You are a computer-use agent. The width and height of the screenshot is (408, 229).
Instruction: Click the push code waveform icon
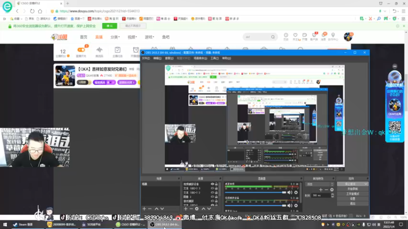(99, 52)
